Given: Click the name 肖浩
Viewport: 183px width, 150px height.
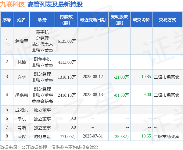Looking at the screenshot, I should pyautogui.click(x=21, y=128).
